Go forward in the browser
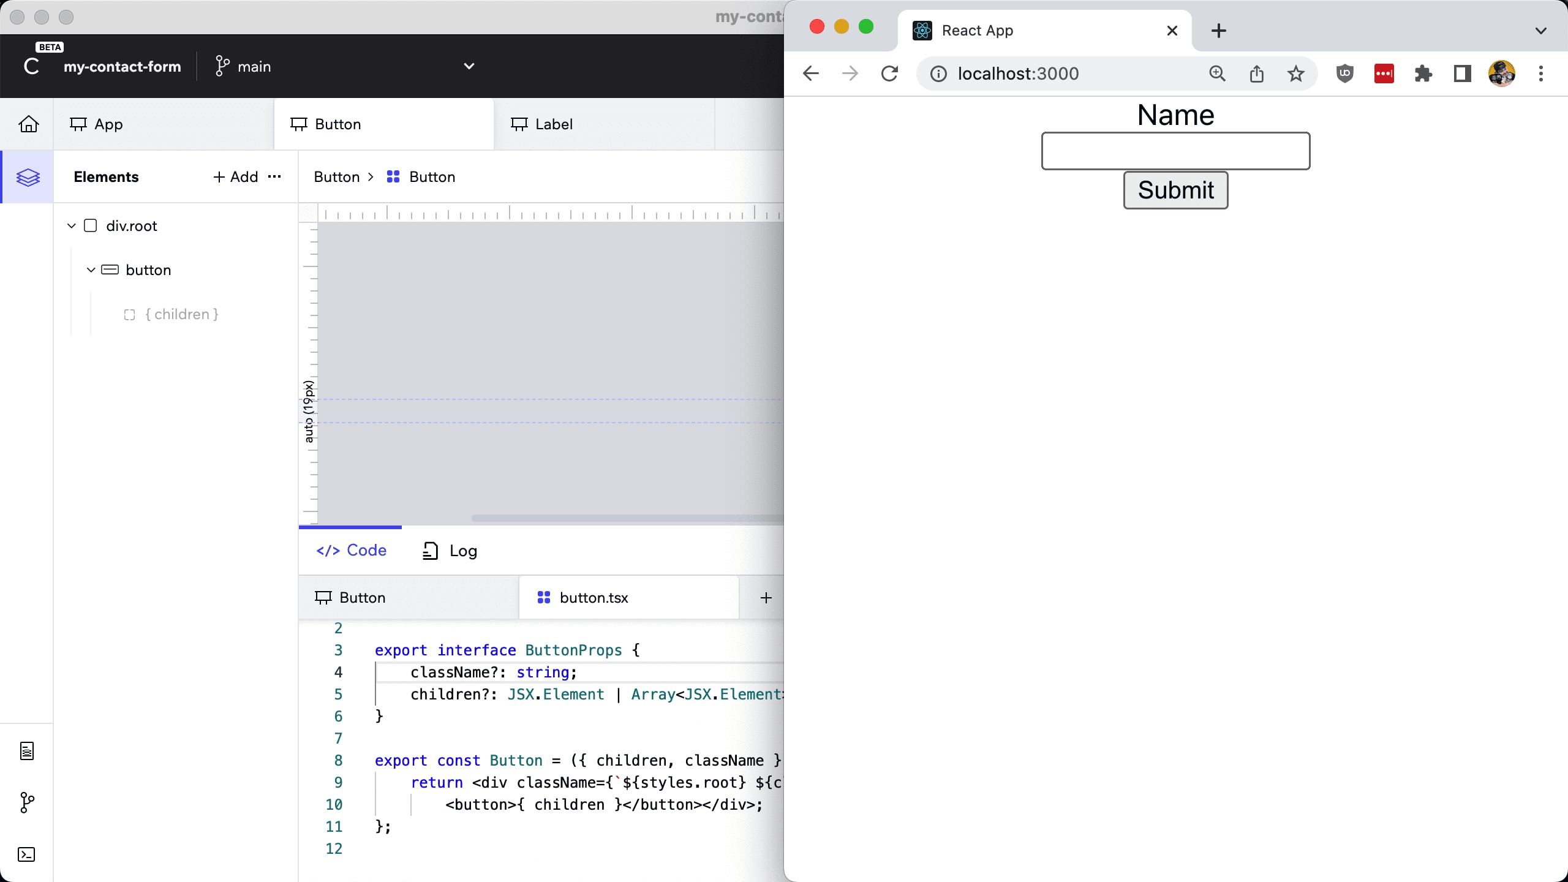 [850, 74]
